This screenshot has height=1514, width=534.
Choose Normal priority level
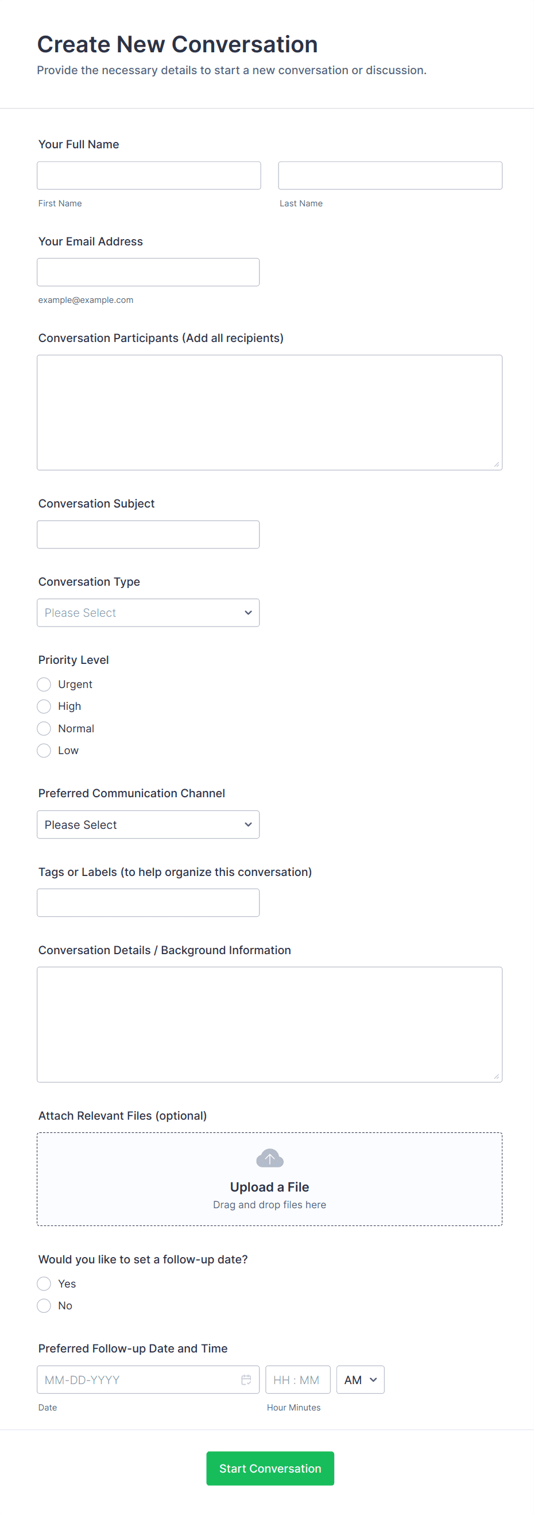point(44,728)
